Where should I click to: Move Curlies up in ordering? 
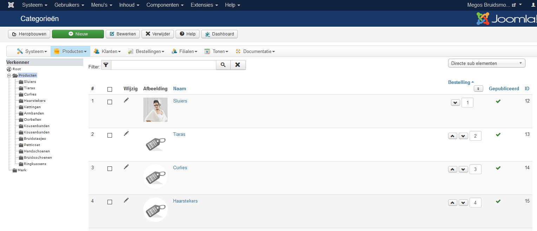tap(453, 169)
